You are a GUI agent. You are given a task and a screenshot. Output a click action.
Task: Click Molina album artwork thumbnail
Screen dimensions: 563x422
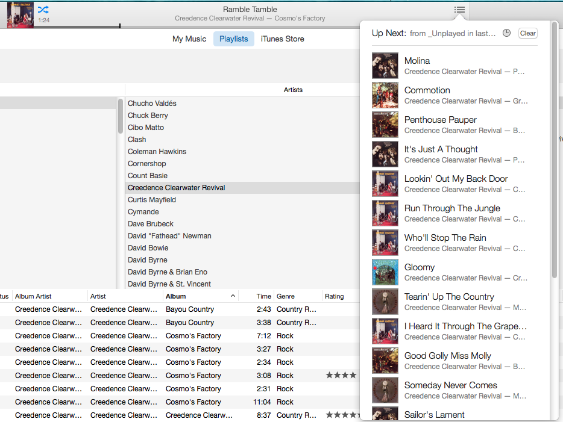(385, 66)
